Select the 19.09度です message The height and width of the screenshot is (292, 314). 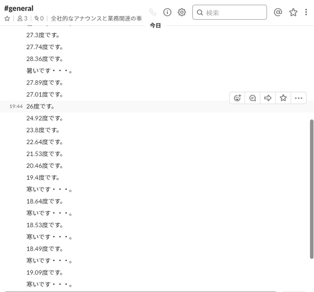[45, 272]
